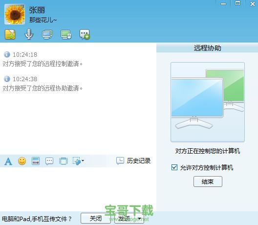This screenshot has width=258, height=225.
Task: Click the speech bubble quick reply icon
Action: tap(49, 161)
